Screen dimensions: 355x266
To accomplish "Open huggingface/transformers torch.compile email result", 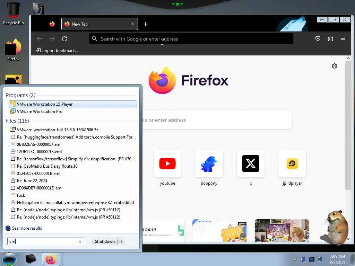I will tap(73, 137).
